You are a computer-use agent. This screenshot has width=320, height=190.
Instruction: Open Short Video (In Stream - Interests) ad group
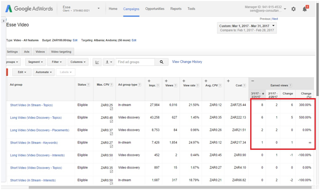click(33, 180)
